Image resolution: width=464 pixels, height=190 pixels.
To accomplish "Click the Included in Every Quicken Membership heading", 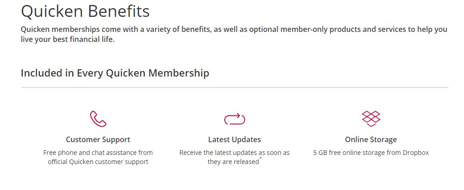I will 115,73.
